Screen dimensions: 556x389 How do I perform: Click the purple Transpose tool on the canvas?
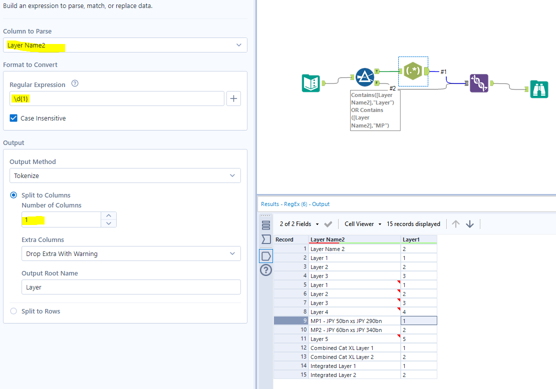pyautogui.click(x=479, y=83)
